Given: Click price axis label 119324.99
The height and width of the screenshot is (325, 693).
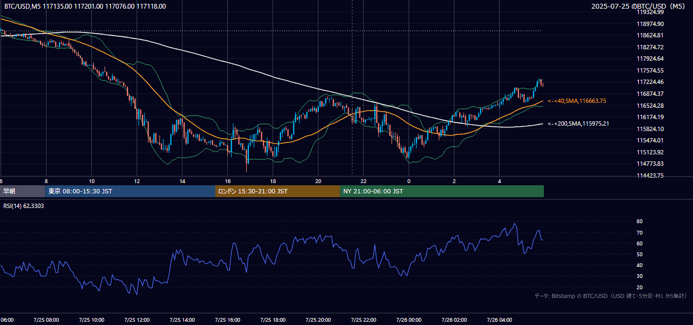Looking at the screenshot, I should tap(650, 12).
